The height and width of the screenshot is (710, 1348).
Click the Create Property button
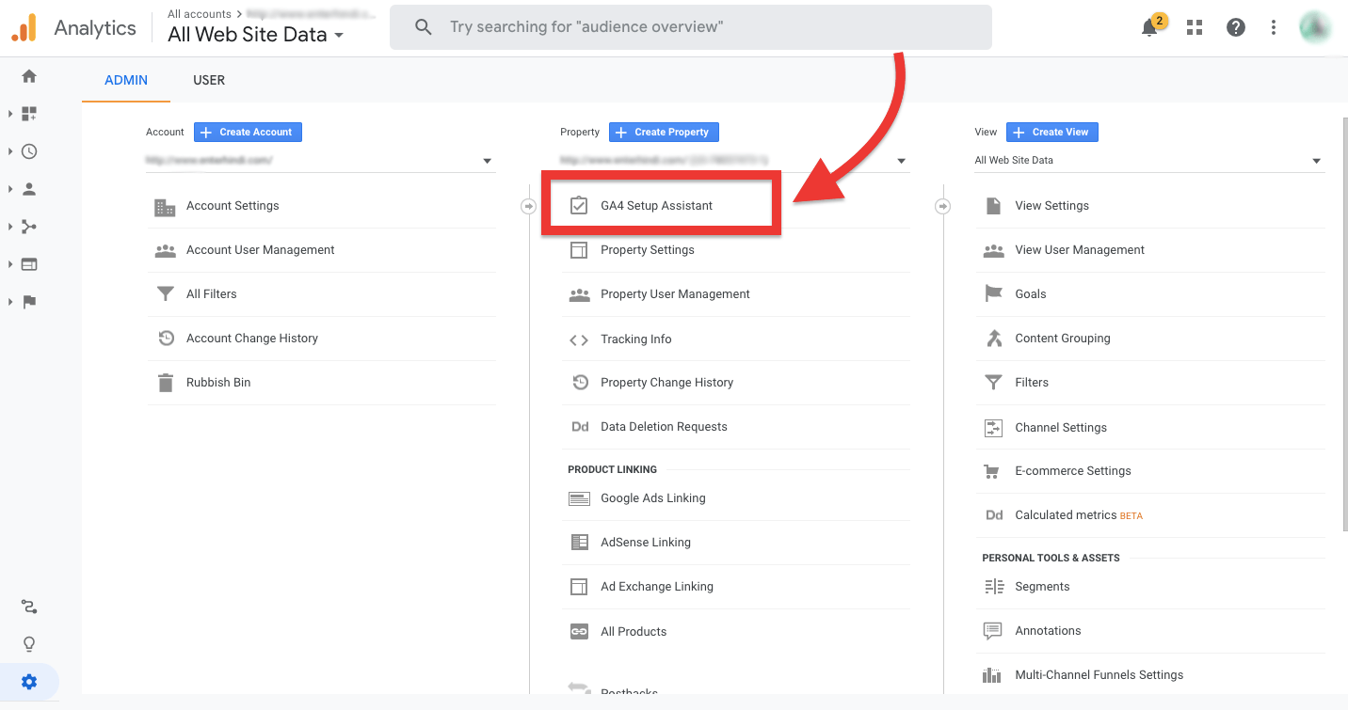(664, 133)
